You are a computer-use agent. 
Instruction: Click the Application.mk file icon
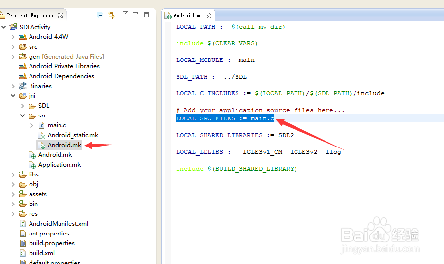click(32, 165)
